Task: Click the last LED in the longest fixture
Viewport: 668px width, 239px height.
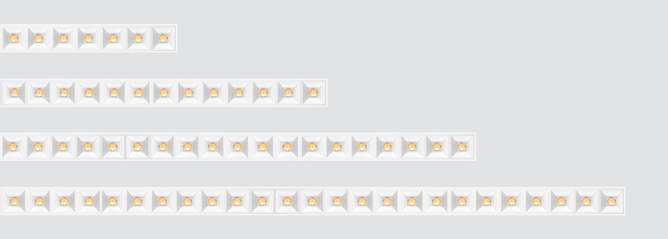Action: coord(611,201)
